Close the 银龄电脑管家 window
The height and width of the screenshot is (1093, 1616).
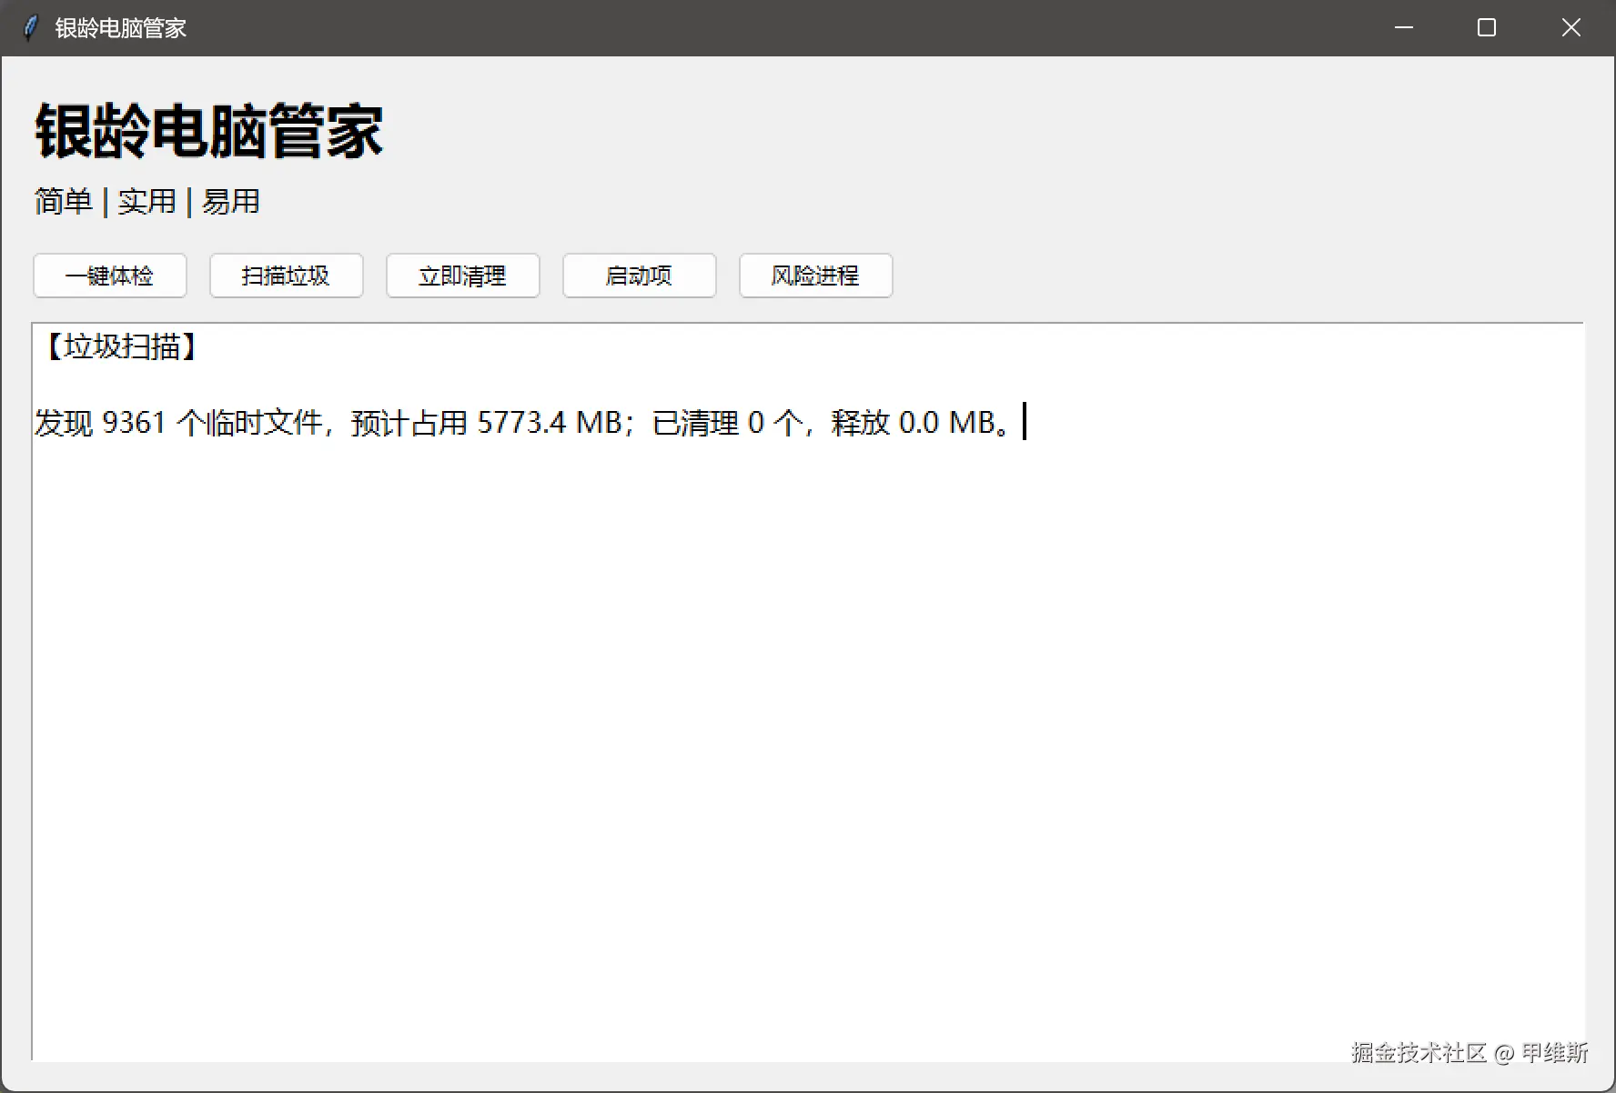click(1571, 27)
